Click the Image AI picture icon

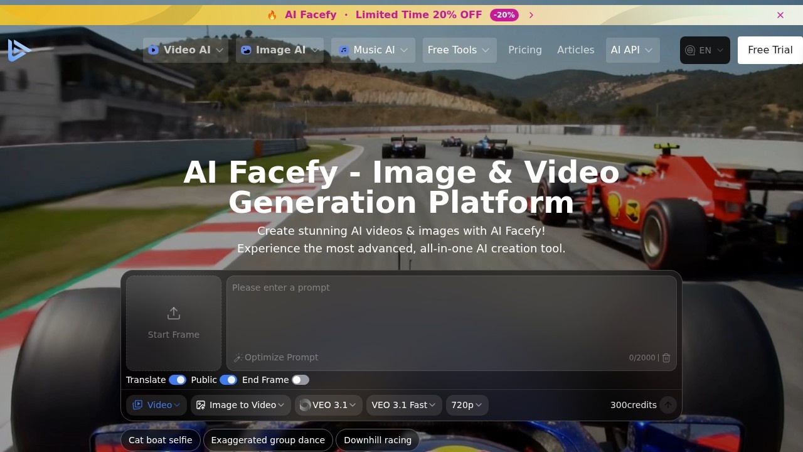[x=247, y=50]
